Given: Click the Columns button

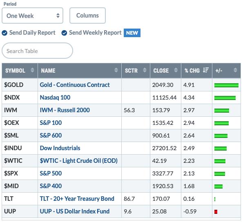Looking at the screenshot, I should click(87, 16).
